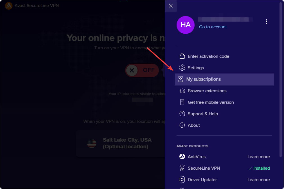Open Enter activation code menu entry
This screenshot has width=284, height=189.
click(208, 56)
